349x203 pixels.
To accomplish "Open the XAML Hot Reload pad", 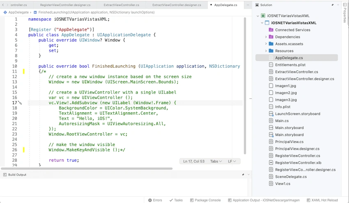I will pyautogui.click(x=322, y=200).
